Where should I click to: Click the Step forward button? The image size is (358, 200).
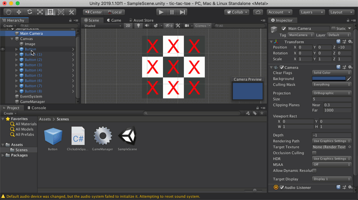pos(182,12)
